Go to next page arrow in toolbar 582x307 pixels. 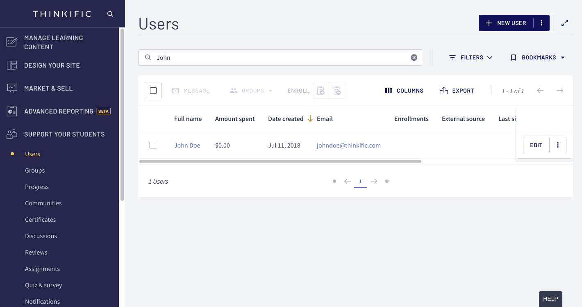560,91
